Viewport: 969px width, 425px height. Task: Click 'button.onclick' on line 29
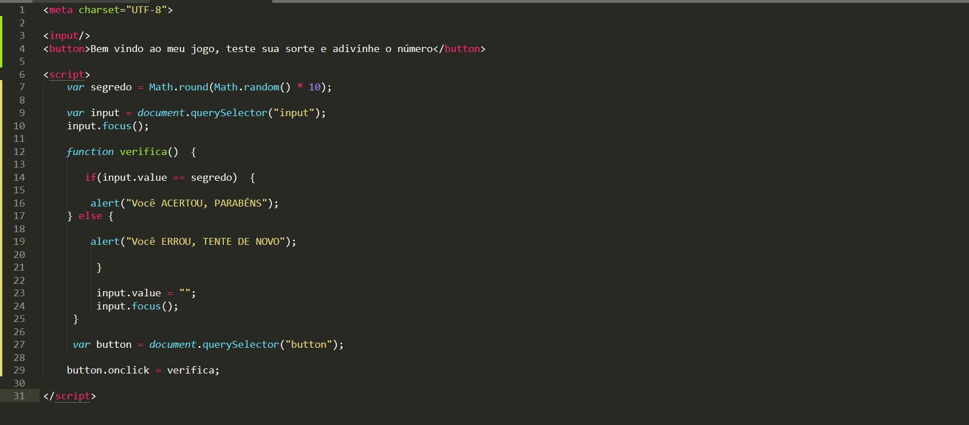tap(108, 370)
